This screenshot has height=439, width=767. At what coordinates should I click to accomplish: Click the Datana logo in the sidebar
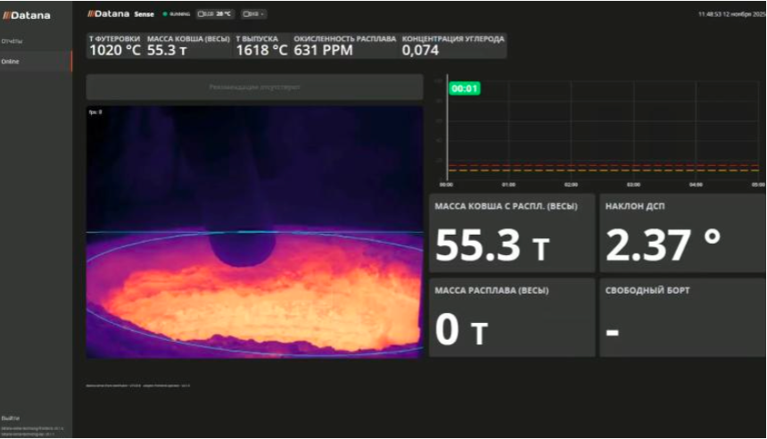(x=27, y=15)
